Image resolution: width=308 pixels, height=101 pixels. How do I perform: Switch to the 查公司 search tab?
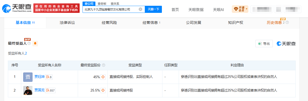pos(89,4)
